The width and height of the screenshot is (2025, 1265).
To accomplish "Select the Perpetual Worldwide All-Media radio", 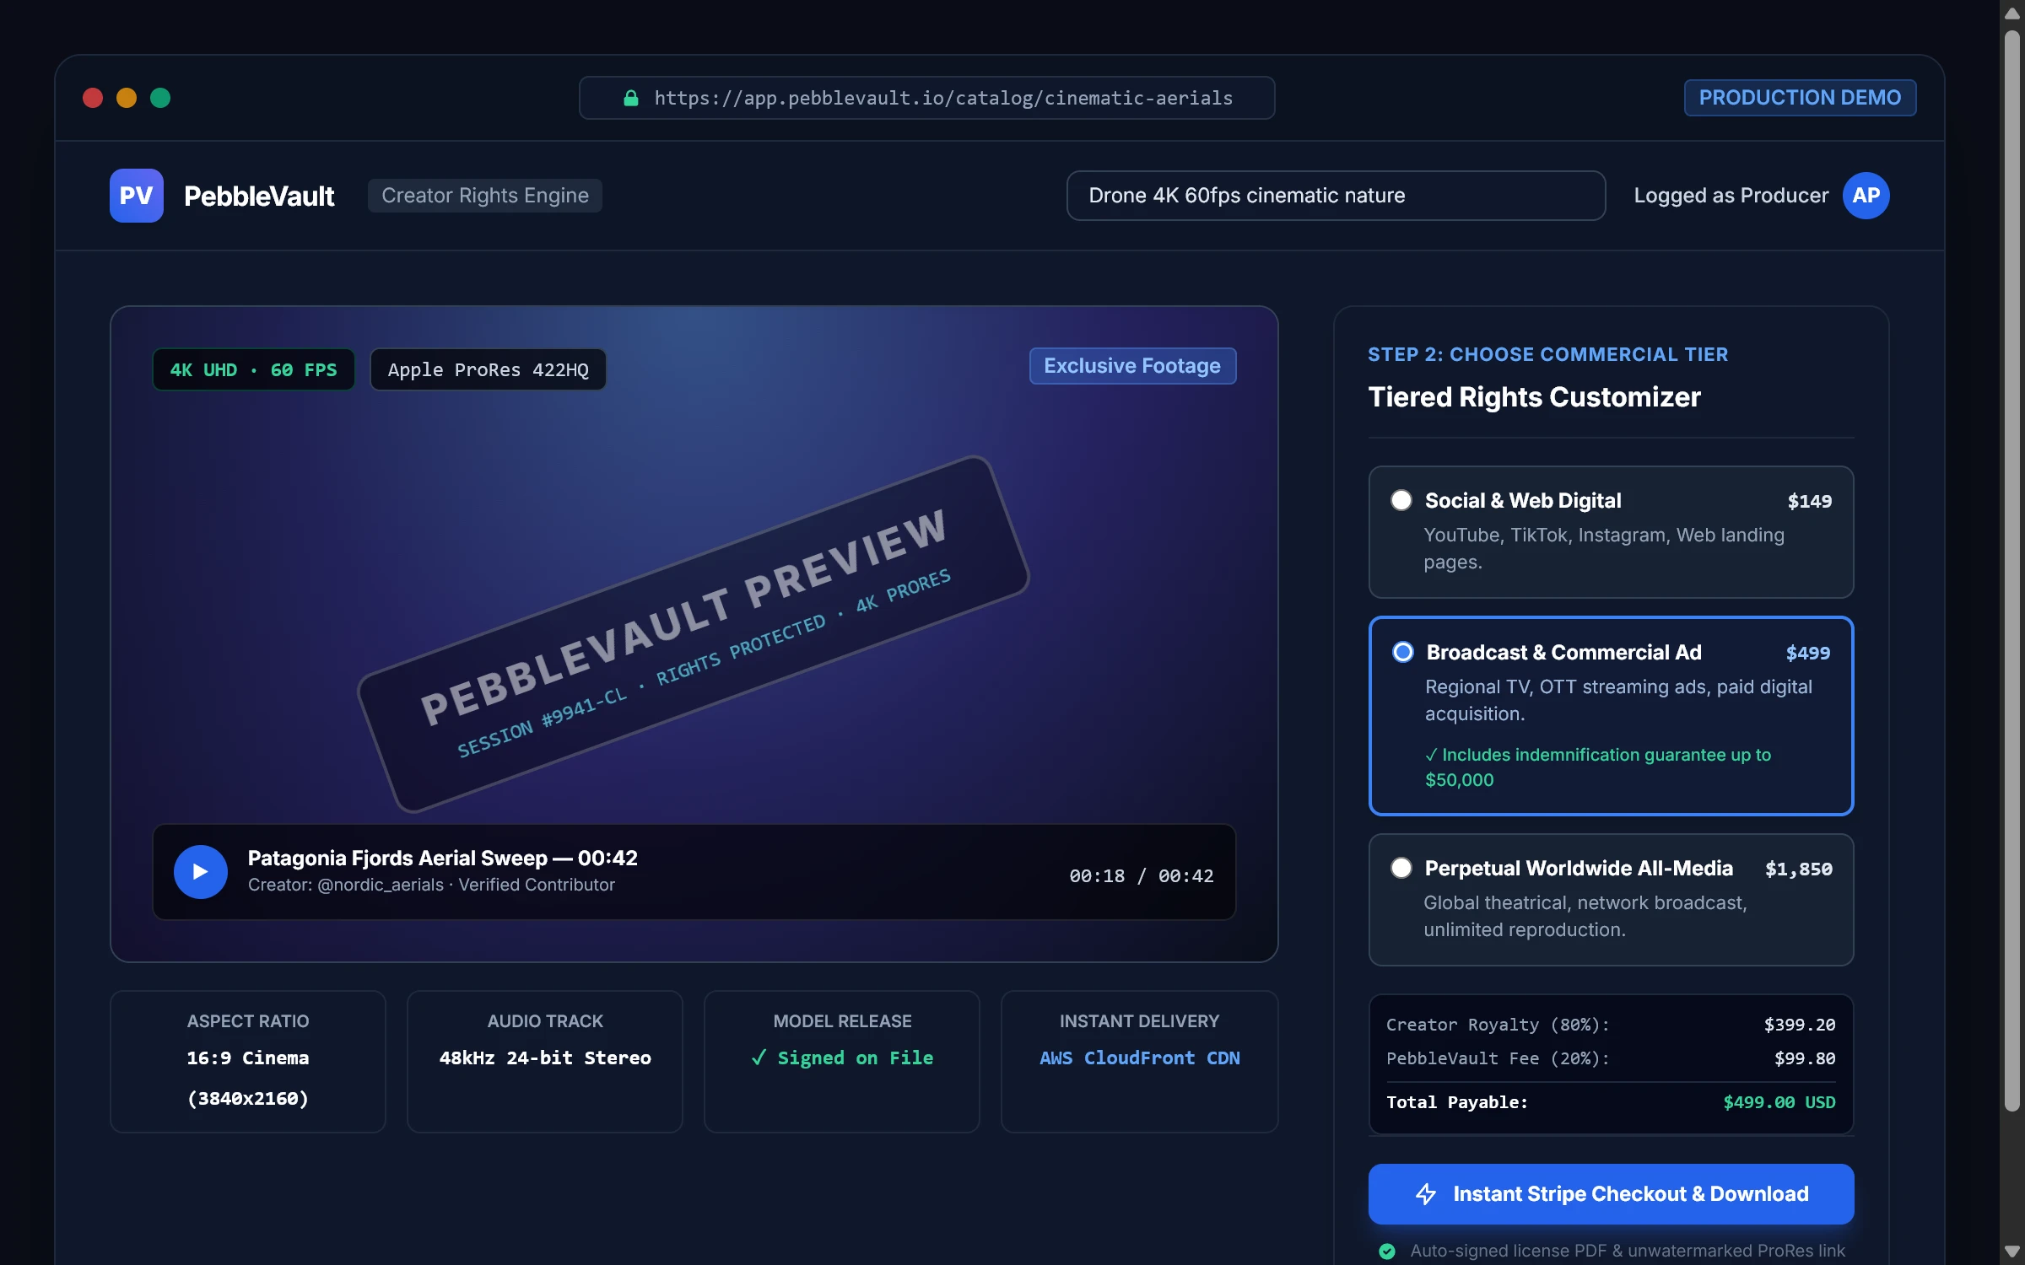I will click(1401, 868).
